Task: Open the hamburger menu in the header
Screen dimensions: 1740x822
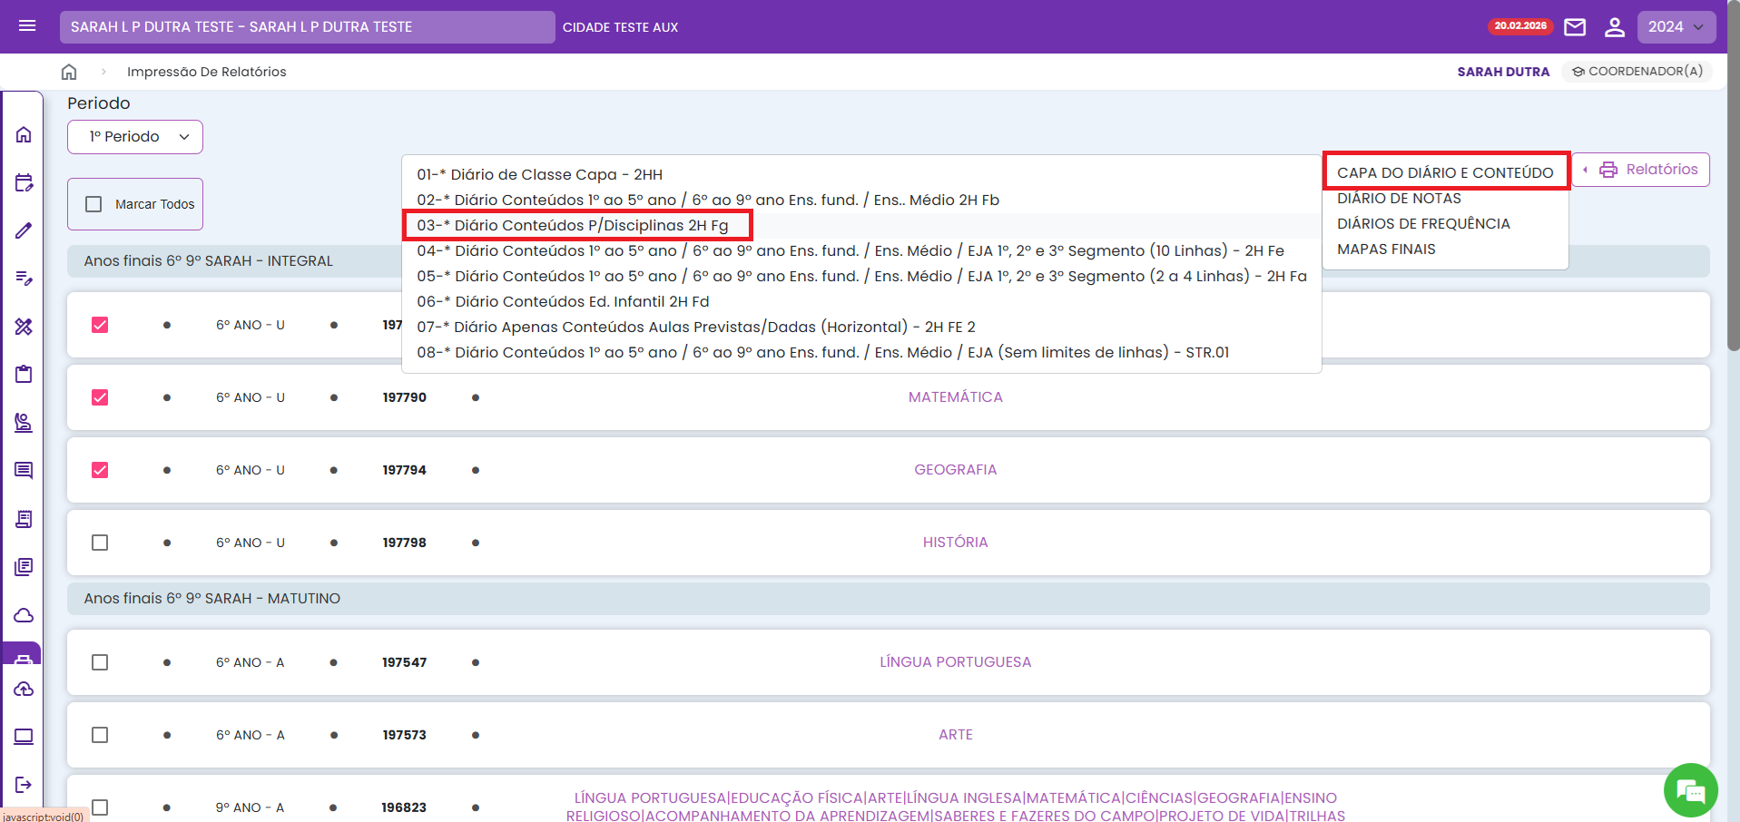Action: pos(27,26)
